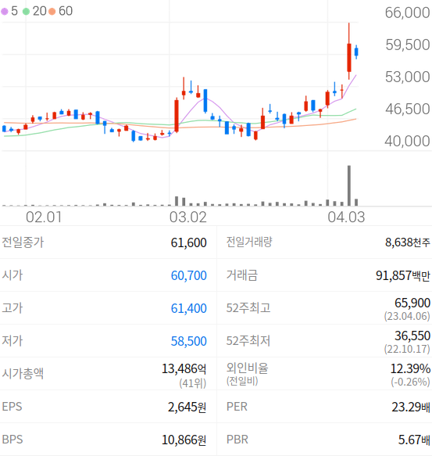Select the 03.02 date label on axis
The image size is (432, 456).
pos(188,217)
